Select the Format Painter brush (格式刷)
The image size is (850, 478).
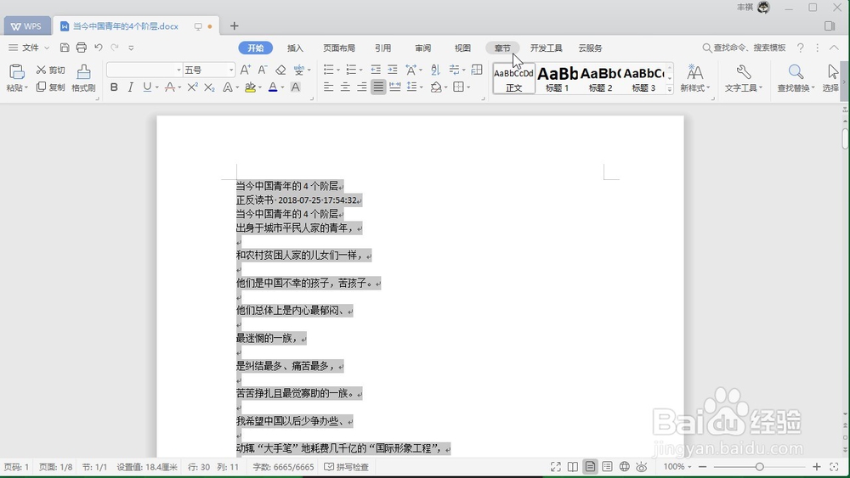(83, 77)
